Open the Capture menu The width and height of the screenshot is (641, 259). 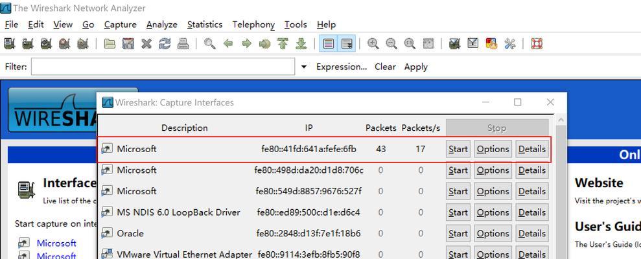120,25
